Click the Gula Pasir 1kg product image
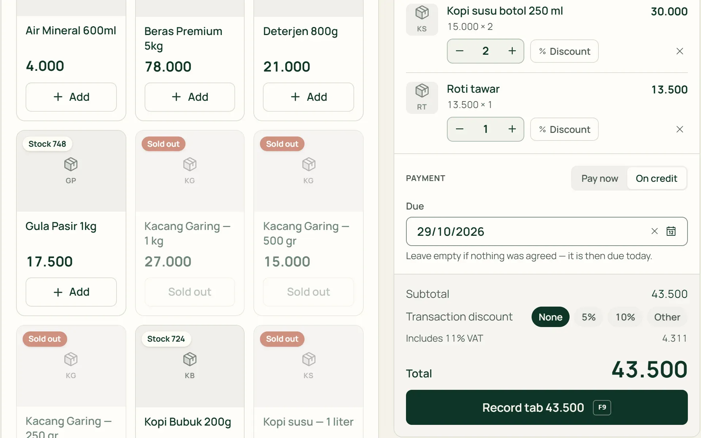701x438 pixels. (x=71, y=171)
